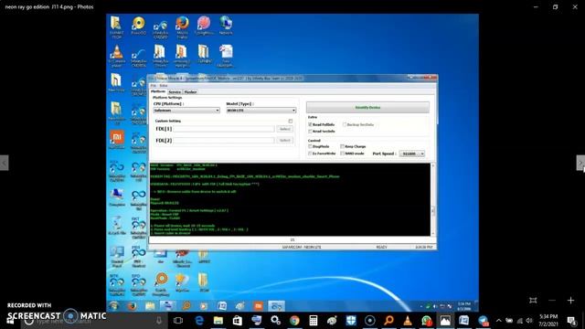Screen dimensions: 585x329
Task: Click the Identify Device button
Action: click(367, 108)
